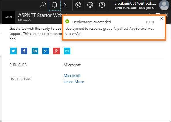
Task: Click notification timestamp 10:51
Action: pos(150,22)
